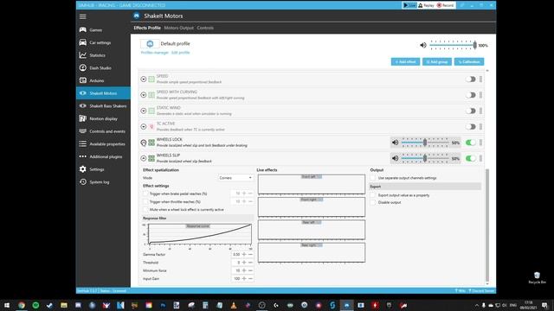Click the Add effect button
Screen dimensions: 554x311
tap(405, 61)
